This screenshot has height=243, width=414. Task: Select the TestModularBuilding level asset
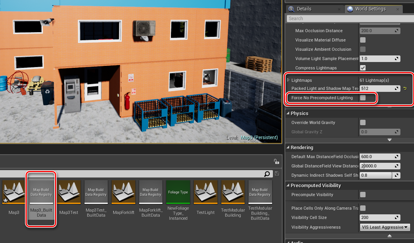(x=233, y=199)
